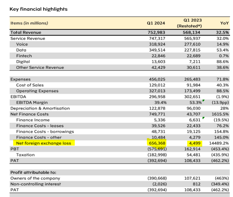Select the 'EBITDA' row label

pyautogui.click(x=18, y=97)
